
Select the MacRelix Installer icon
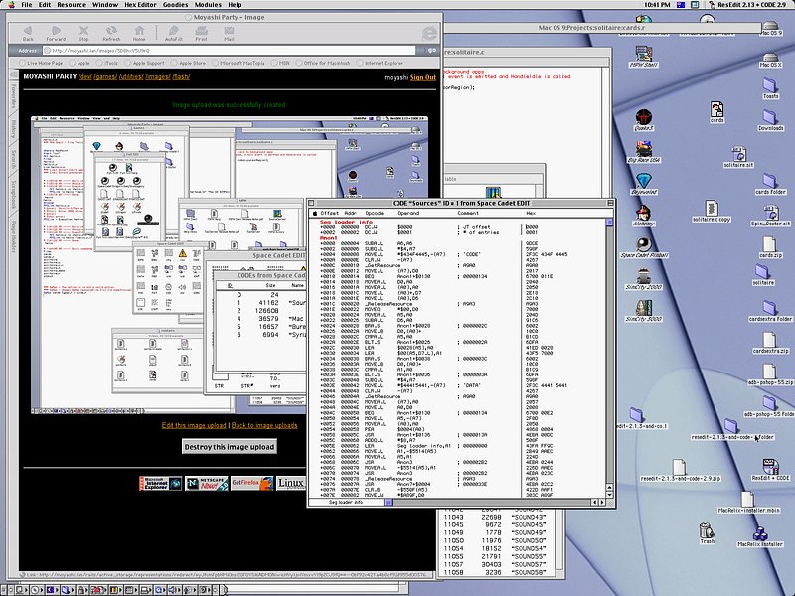tap(760, 533)
